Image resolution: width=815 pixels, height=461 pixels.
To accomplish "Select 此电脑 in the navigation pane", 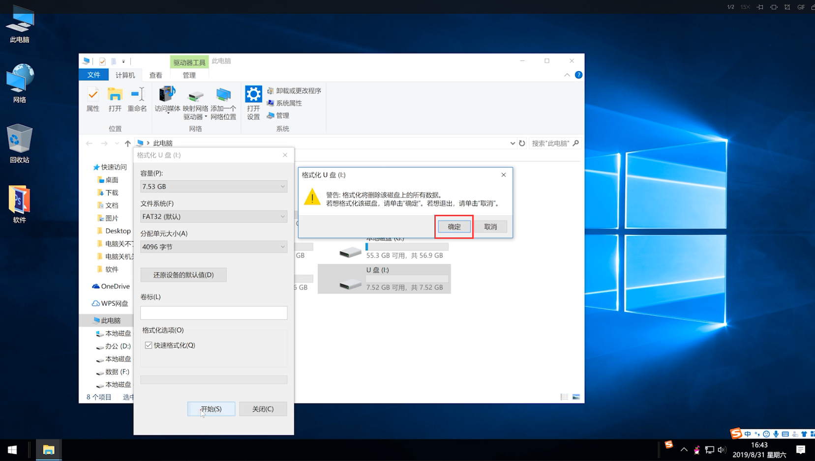I will click(107, 320).
